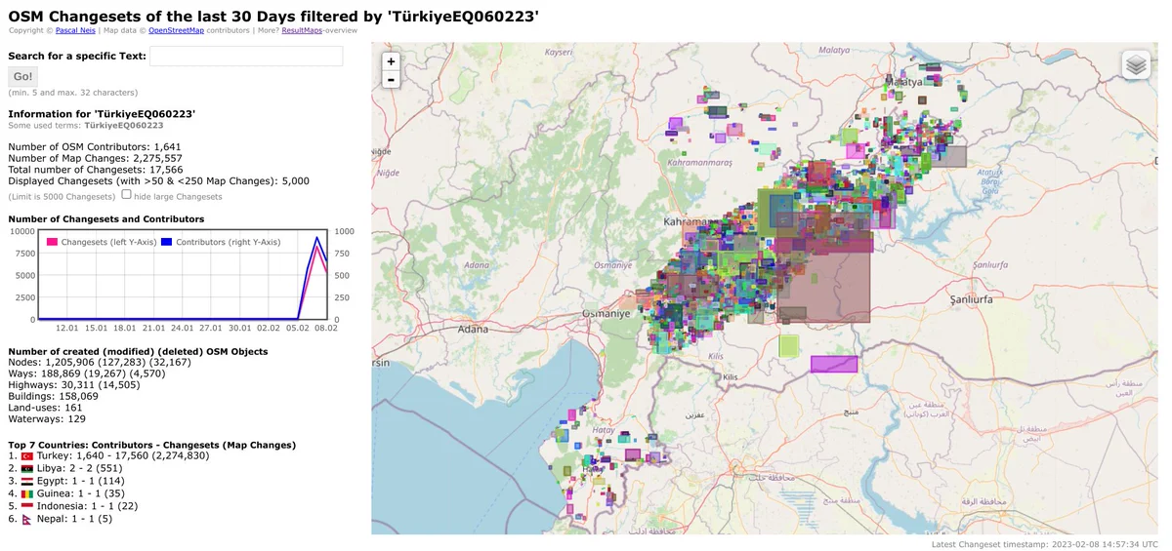Zoom in on the map
This screenshot has height=551, width=1172.
pyautogui.click(x=392, y=60)
